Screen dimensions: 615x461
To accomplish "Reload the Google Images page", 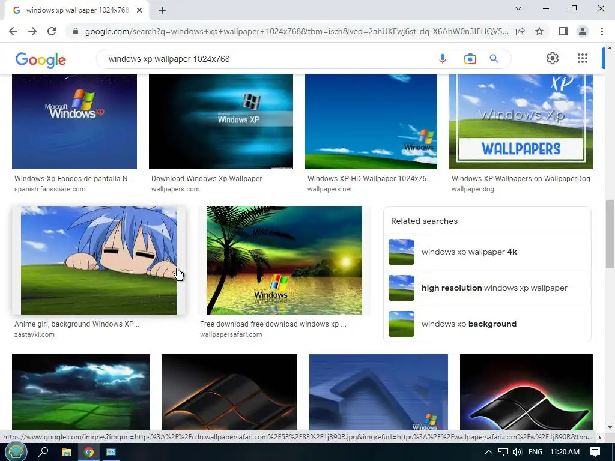I will tap(52, 31).
